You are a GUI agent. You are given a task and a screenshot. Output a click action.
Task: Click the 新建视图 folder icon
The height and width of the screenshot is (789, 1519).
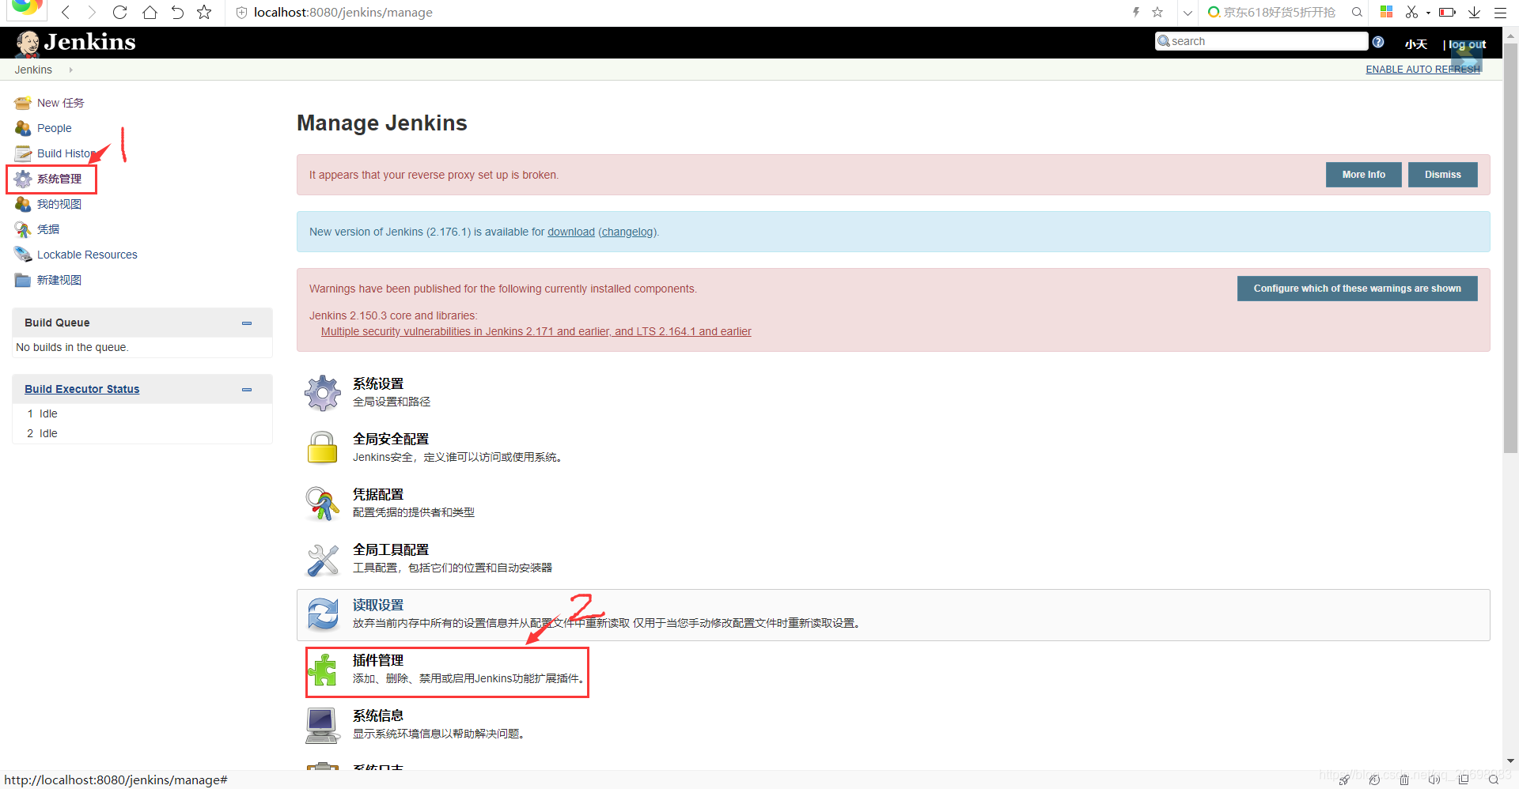click(23, 280)
